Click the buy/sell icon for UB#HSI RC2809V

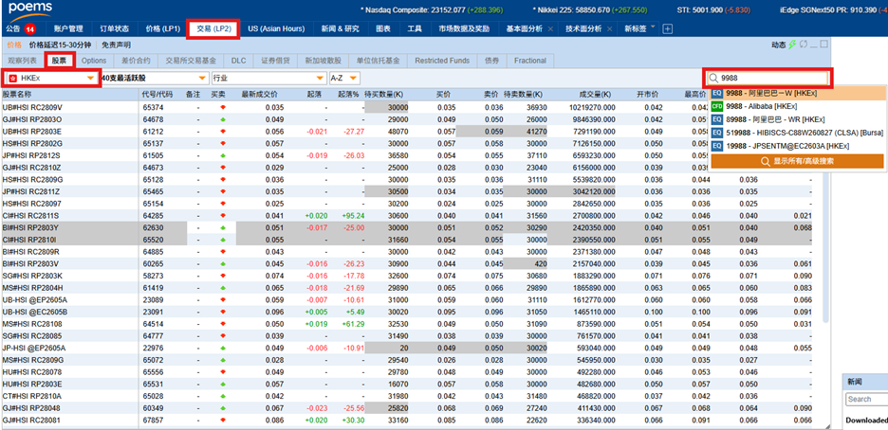coord(222,108)
